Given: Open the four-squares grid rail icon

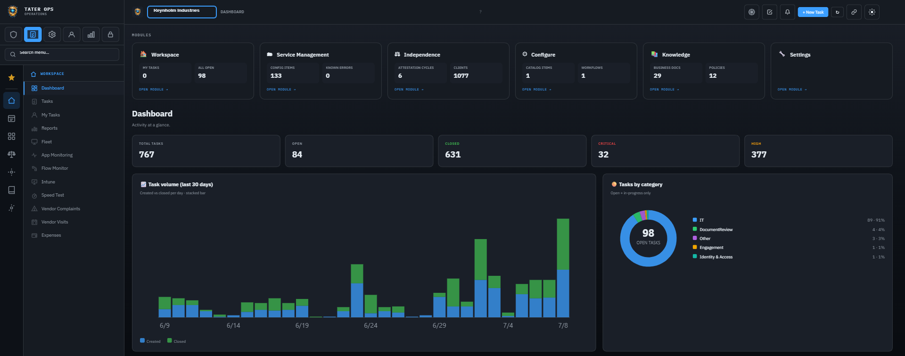Looking at the screenshot, I should (12, 136).
